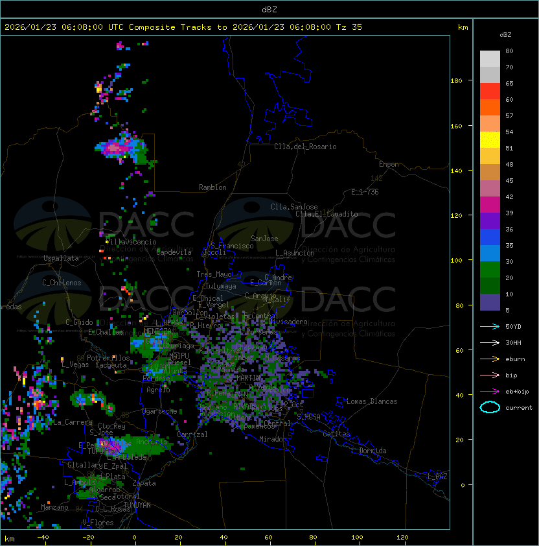Screen dimensions: 539x546
Task: Click the 48 value in dBZ legend
Action: (x=509, y=164)
